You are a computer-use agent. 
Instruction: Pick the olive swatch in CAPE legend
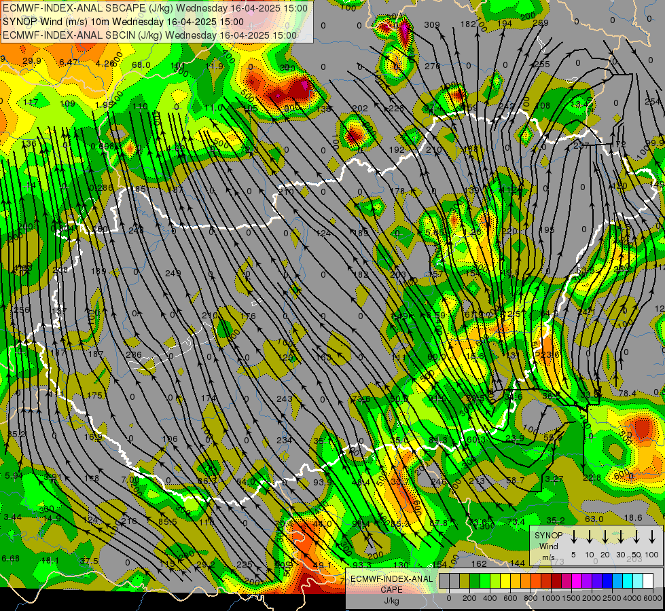click(465, 581)
